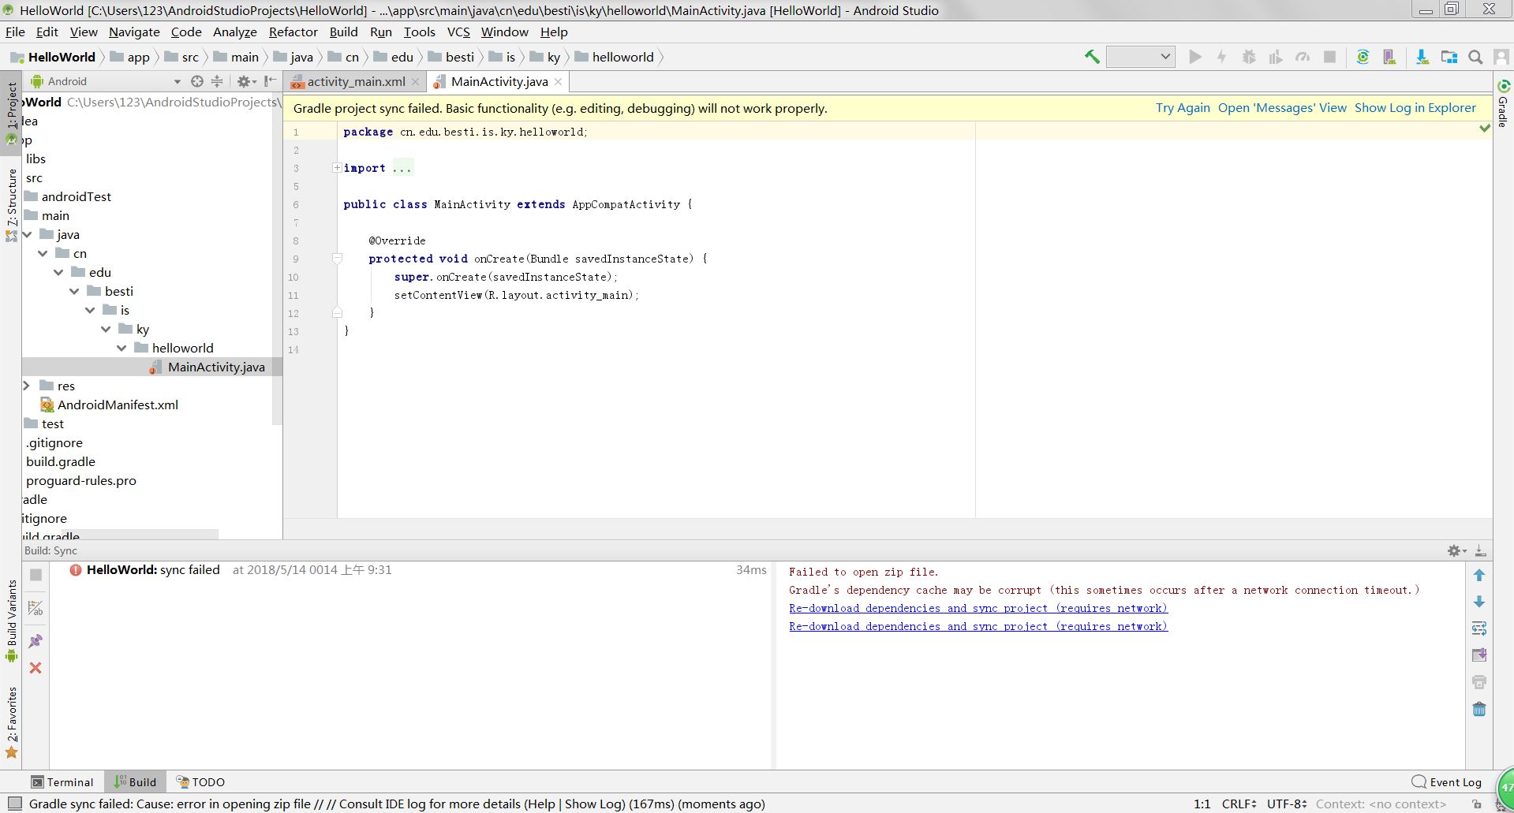
Task: Open the AVD Manager icon
Action: [1390, 57]
